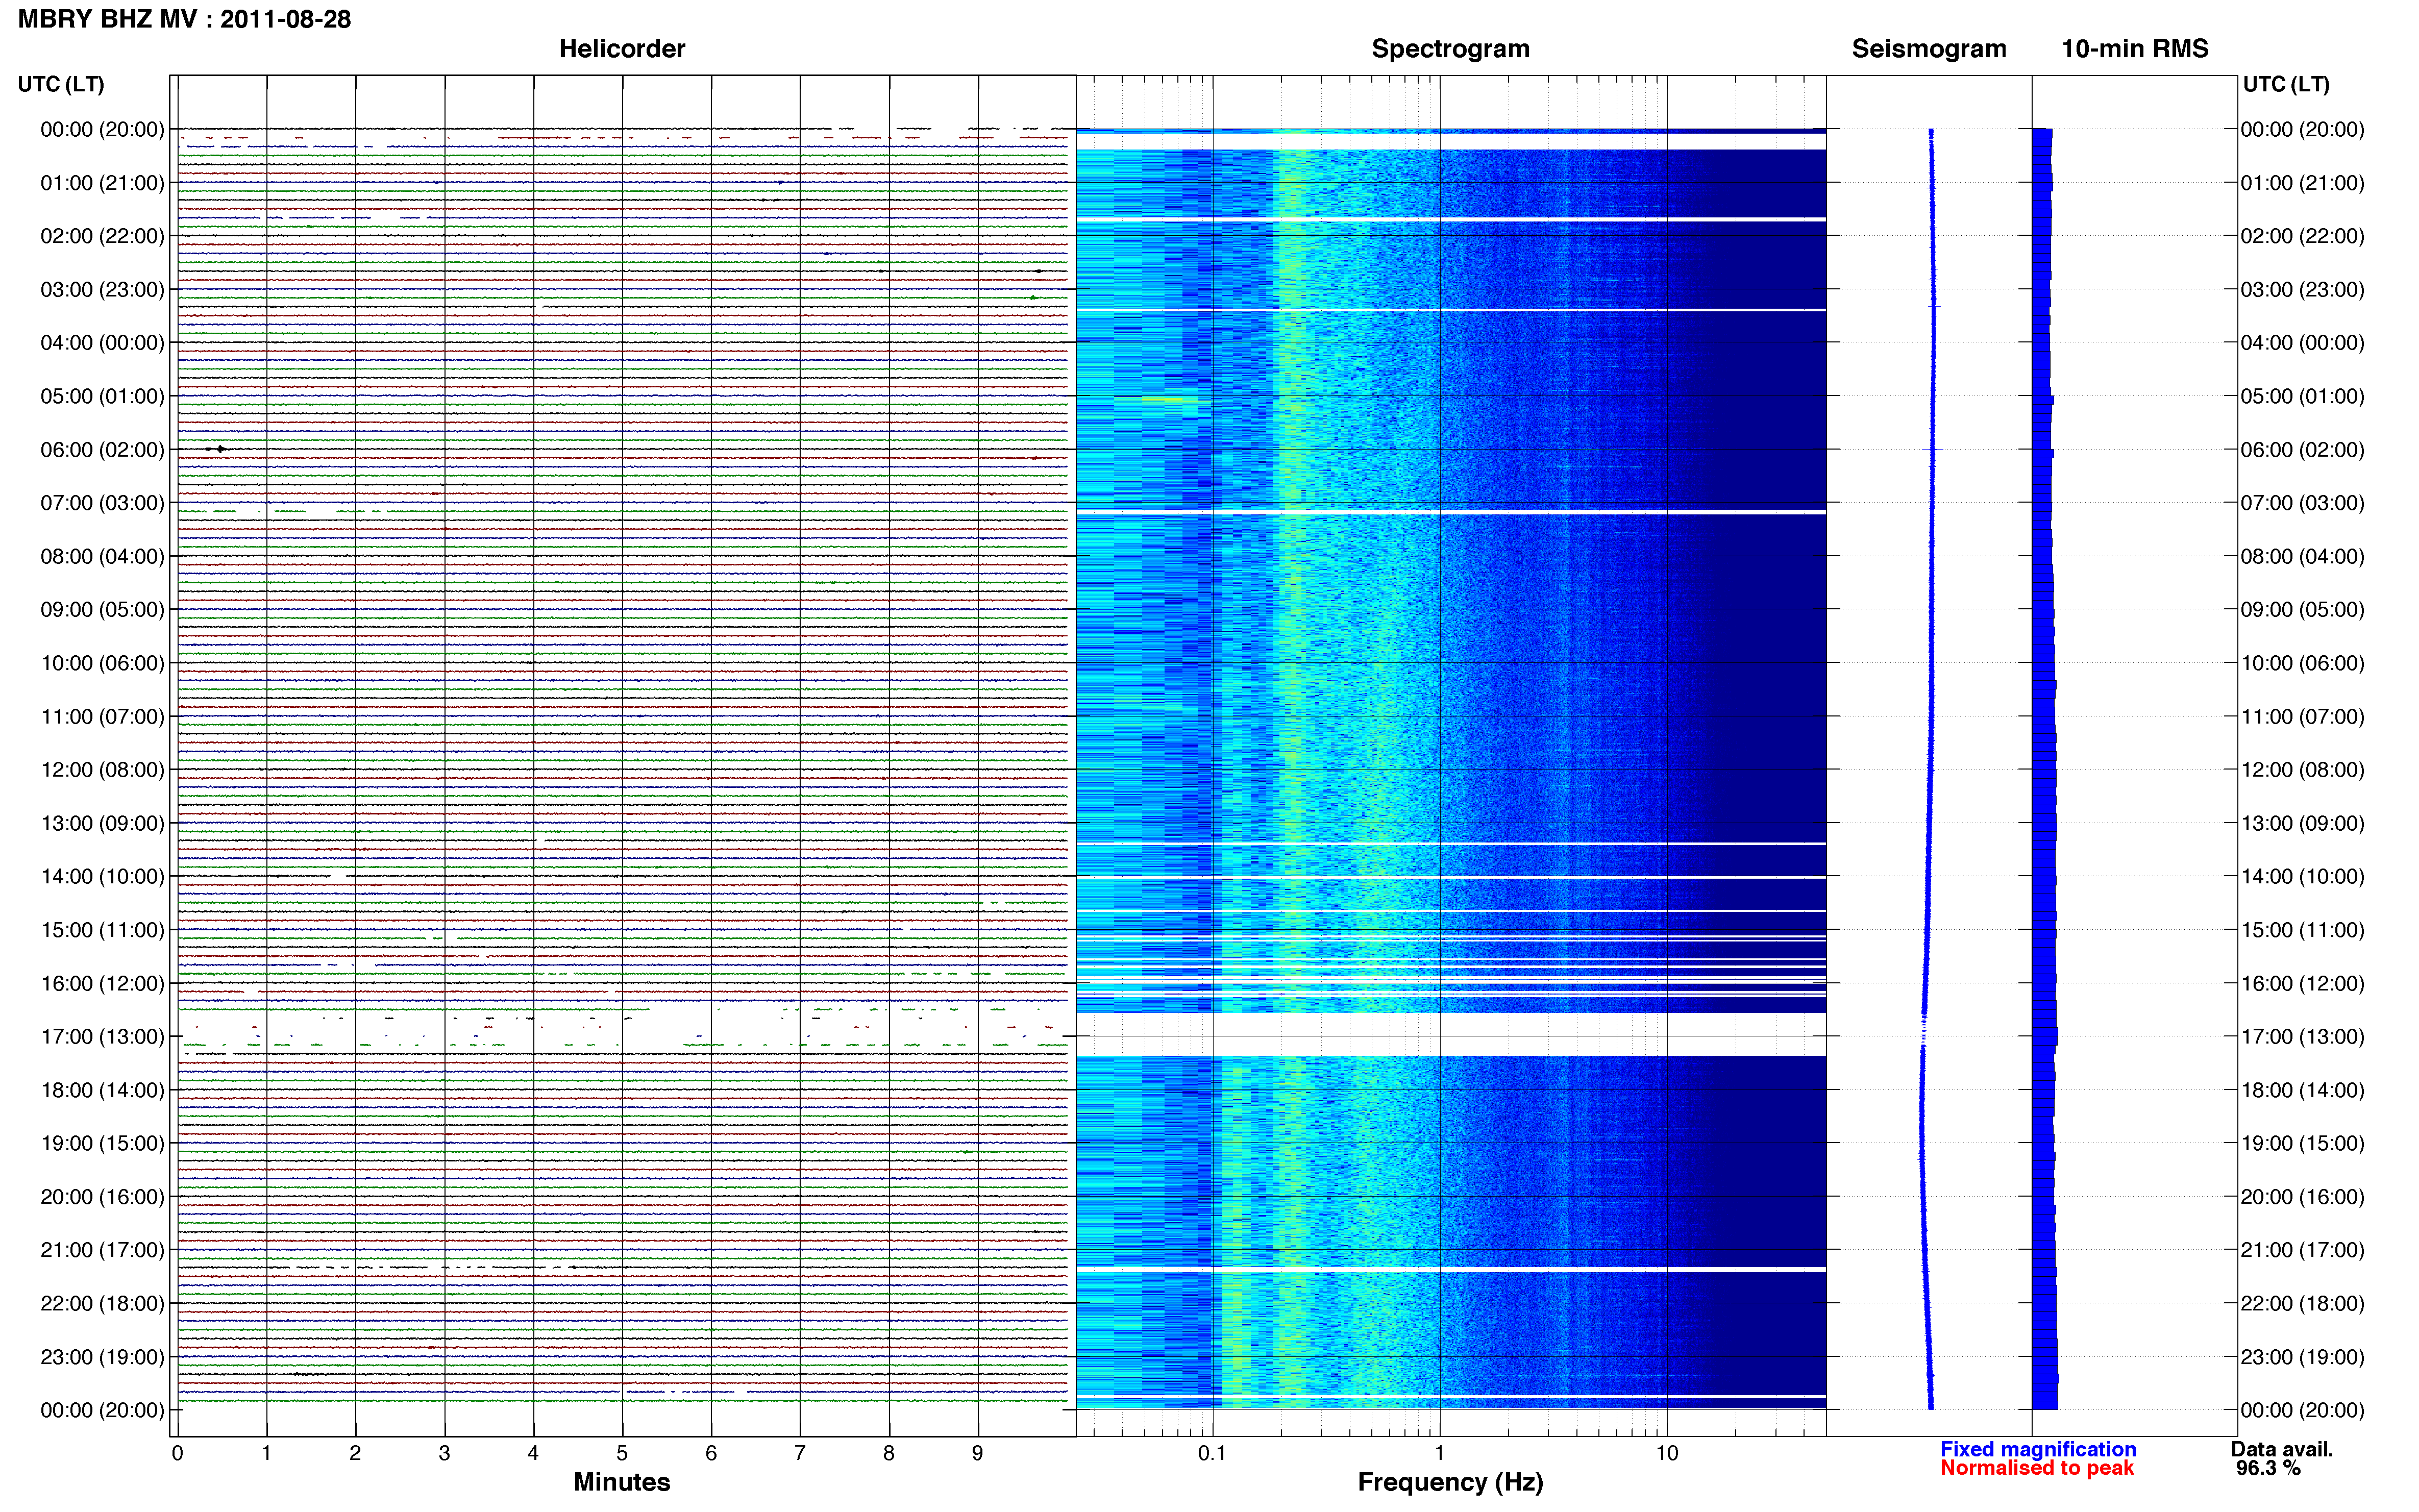2419x1512 pixels.
Task: Click the left 13:00 (09:00) time label
Action: (x=102, y=823)
